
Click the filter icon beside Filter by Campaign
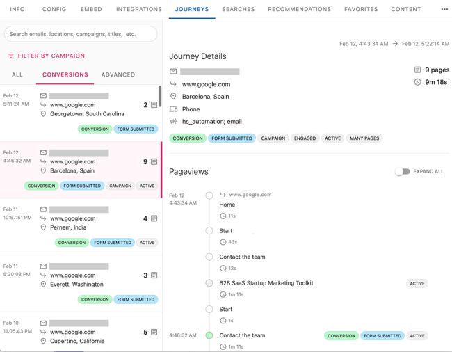click(11, 56)
